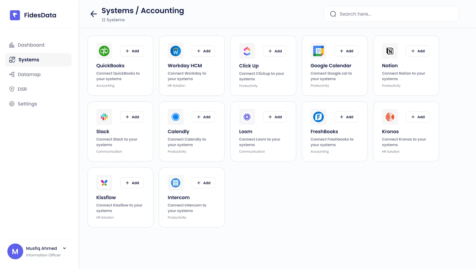The width and height of the screenshot is (476, 269).
Task: Click the Workday HCM logo icon
Action: [176, 51]
